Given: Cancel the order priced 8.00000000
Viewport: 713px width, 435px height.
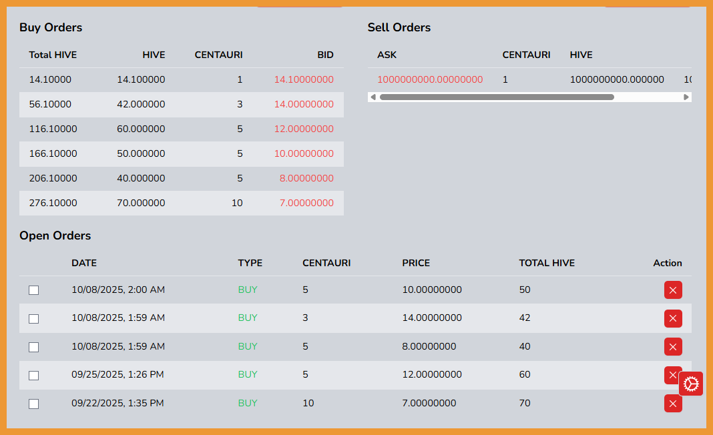Looking at the screenshot, I should 673,347.
